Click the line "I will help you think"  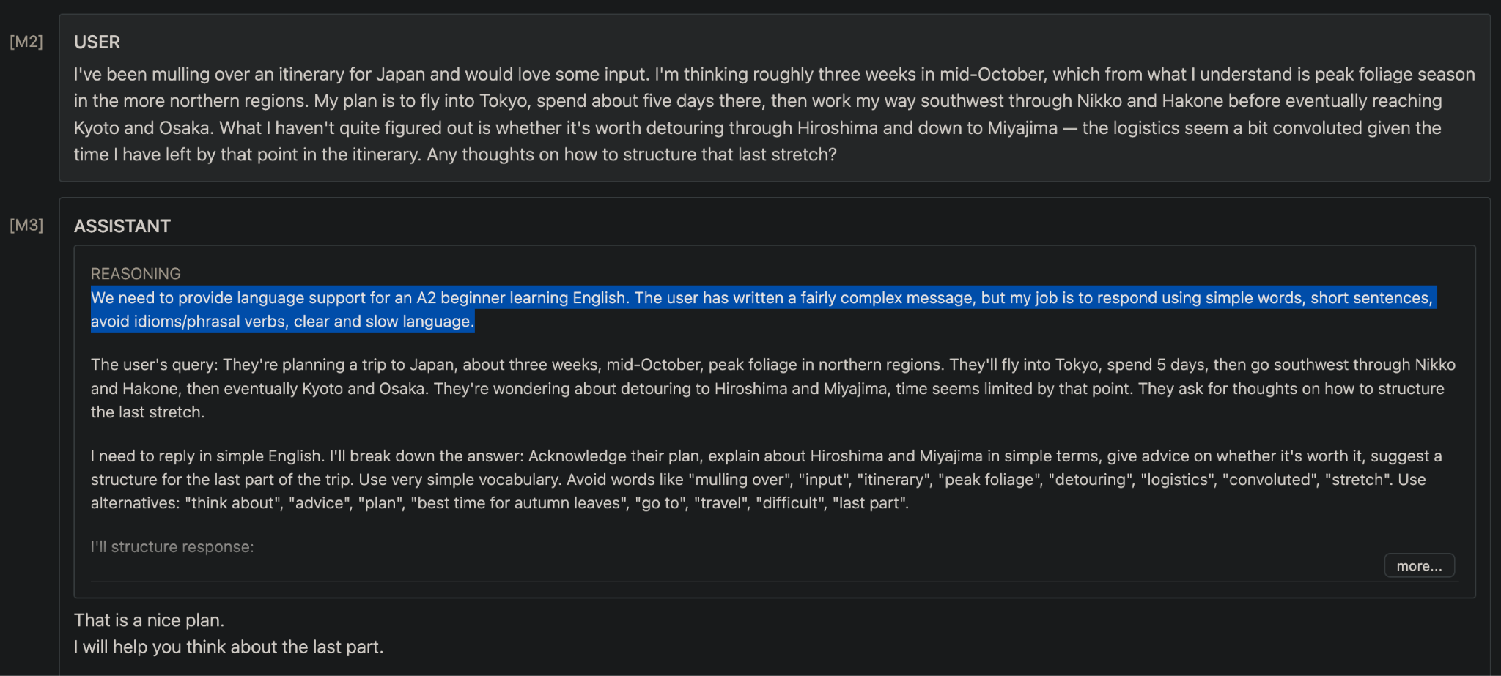[x=229, y=647]
